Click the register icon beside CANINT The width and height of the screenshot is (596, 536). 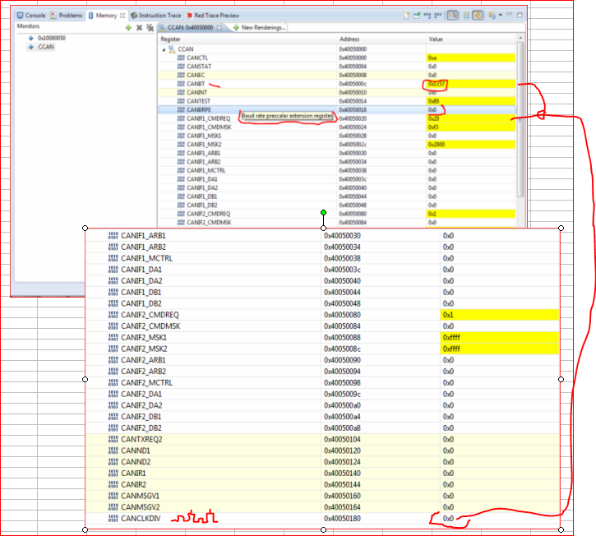181,92
